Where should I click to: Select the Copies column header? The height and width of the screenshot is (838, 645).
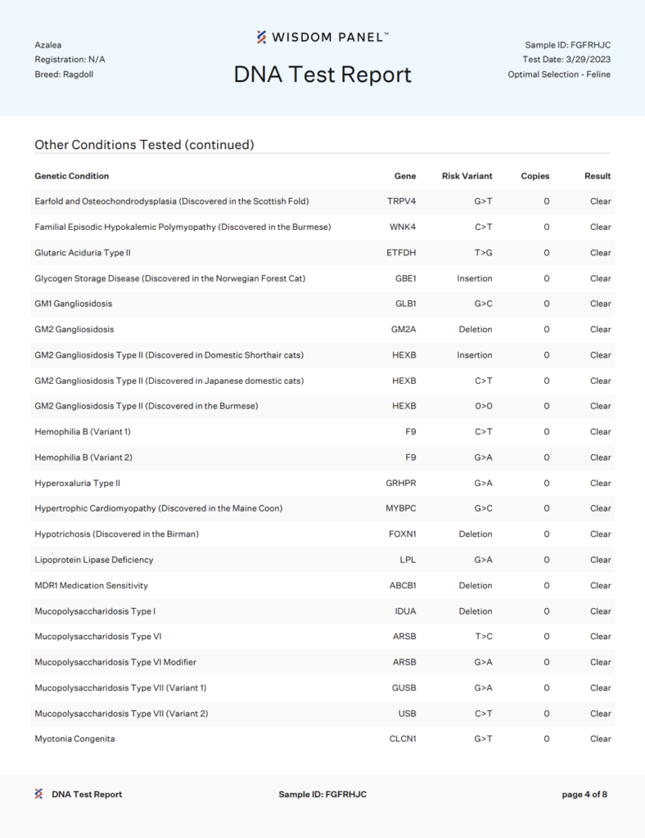tap(535, 176)
